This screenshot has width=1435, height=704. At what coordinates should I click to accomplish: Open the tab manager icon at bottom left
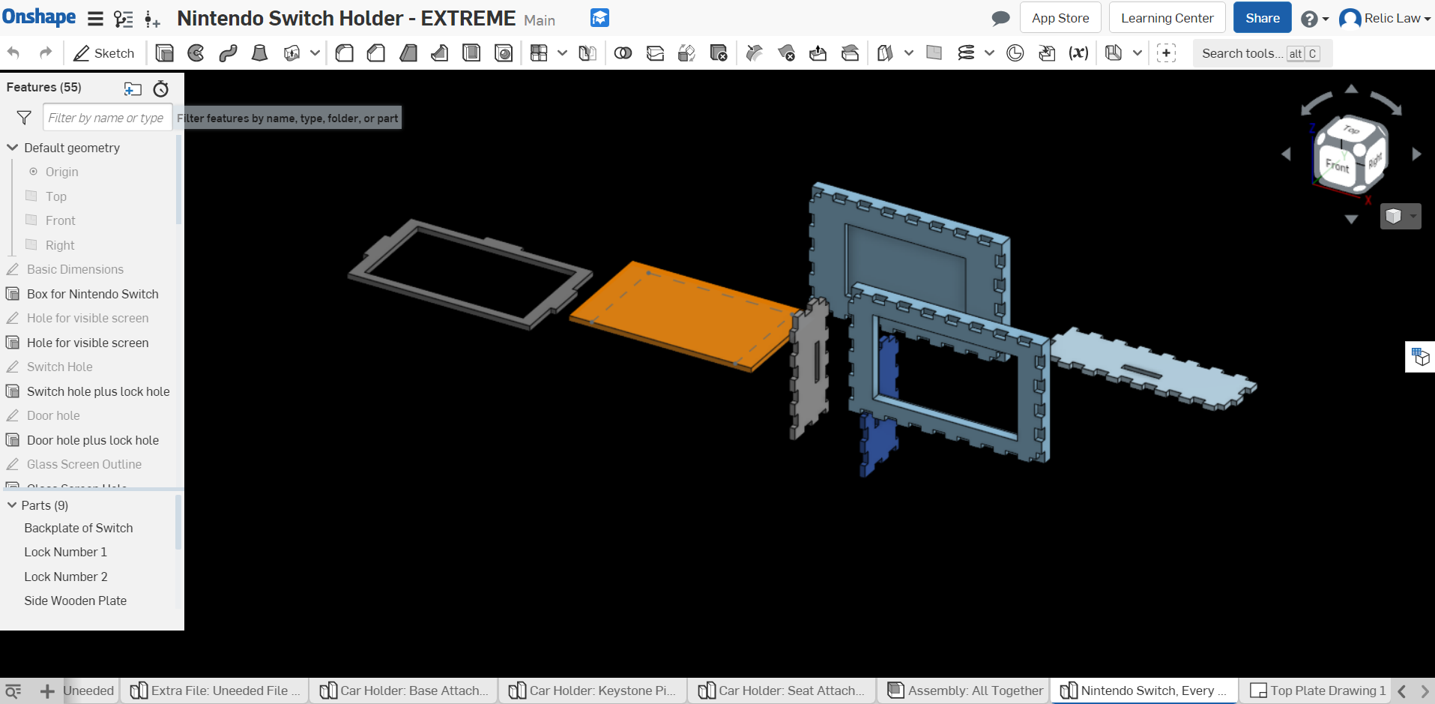click(13, 691)
